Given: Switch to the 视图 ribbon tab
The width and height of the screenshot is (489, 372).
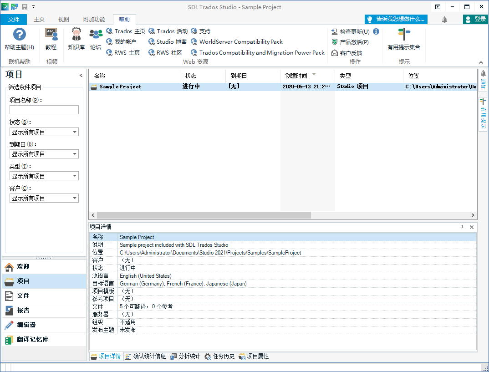Looking at the screenshot, I should tap(64, 19).
